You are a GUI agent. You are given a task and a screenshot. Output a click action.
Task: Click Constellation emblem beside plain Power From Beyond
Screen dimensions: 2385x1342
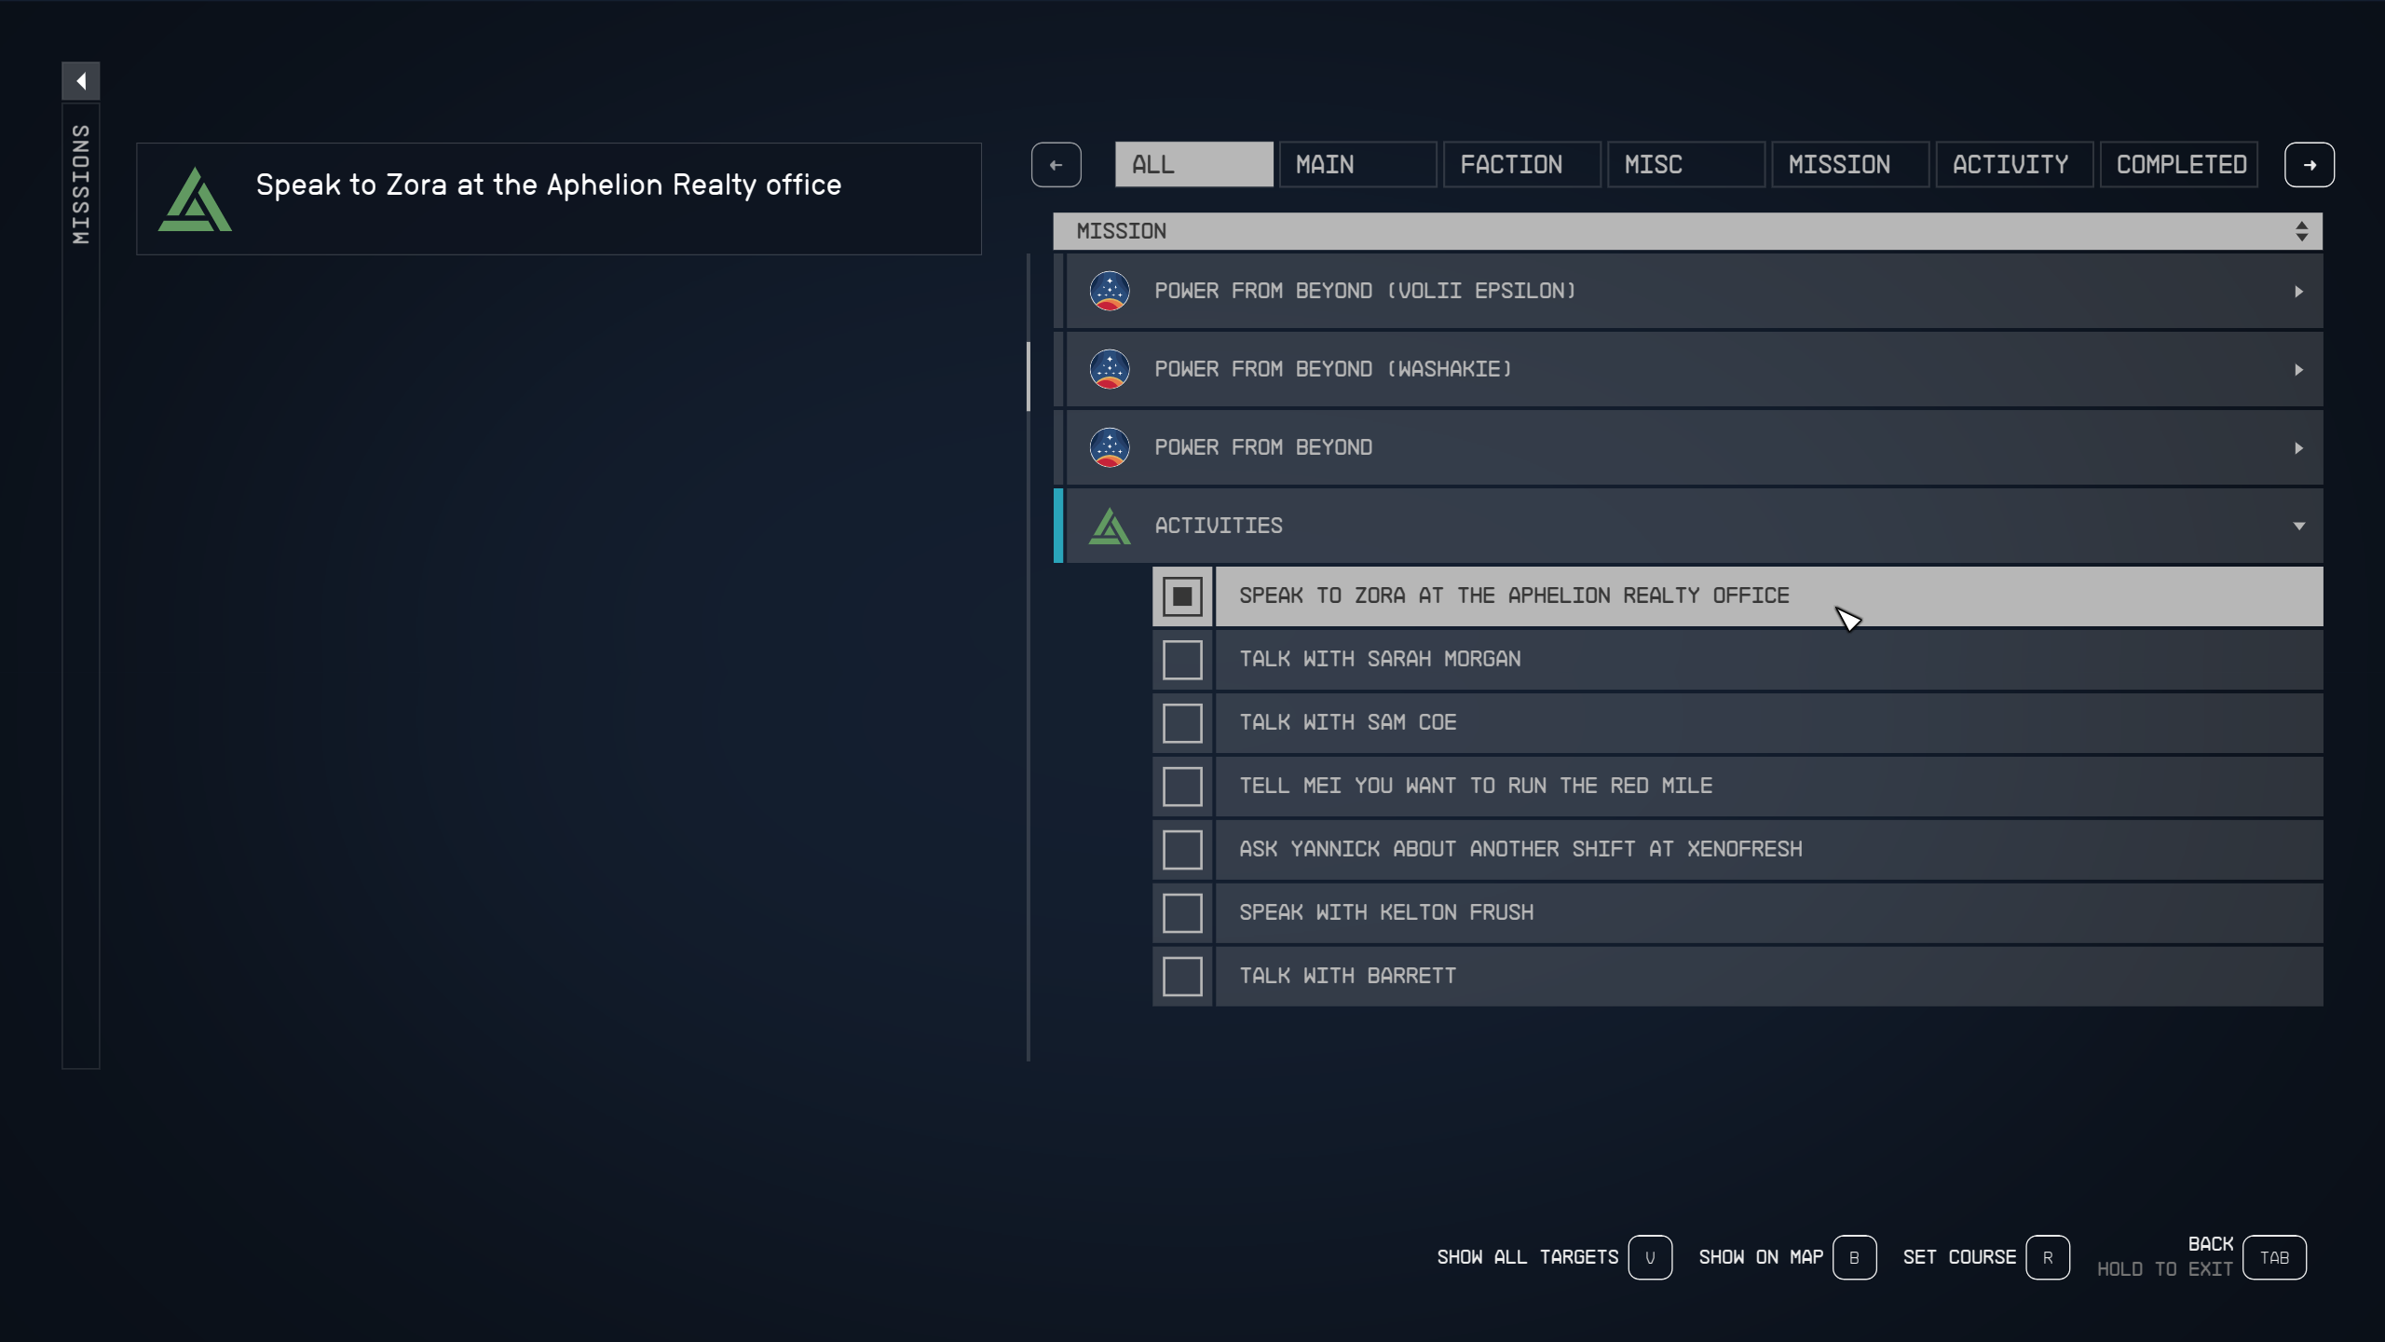(1110, 447)
